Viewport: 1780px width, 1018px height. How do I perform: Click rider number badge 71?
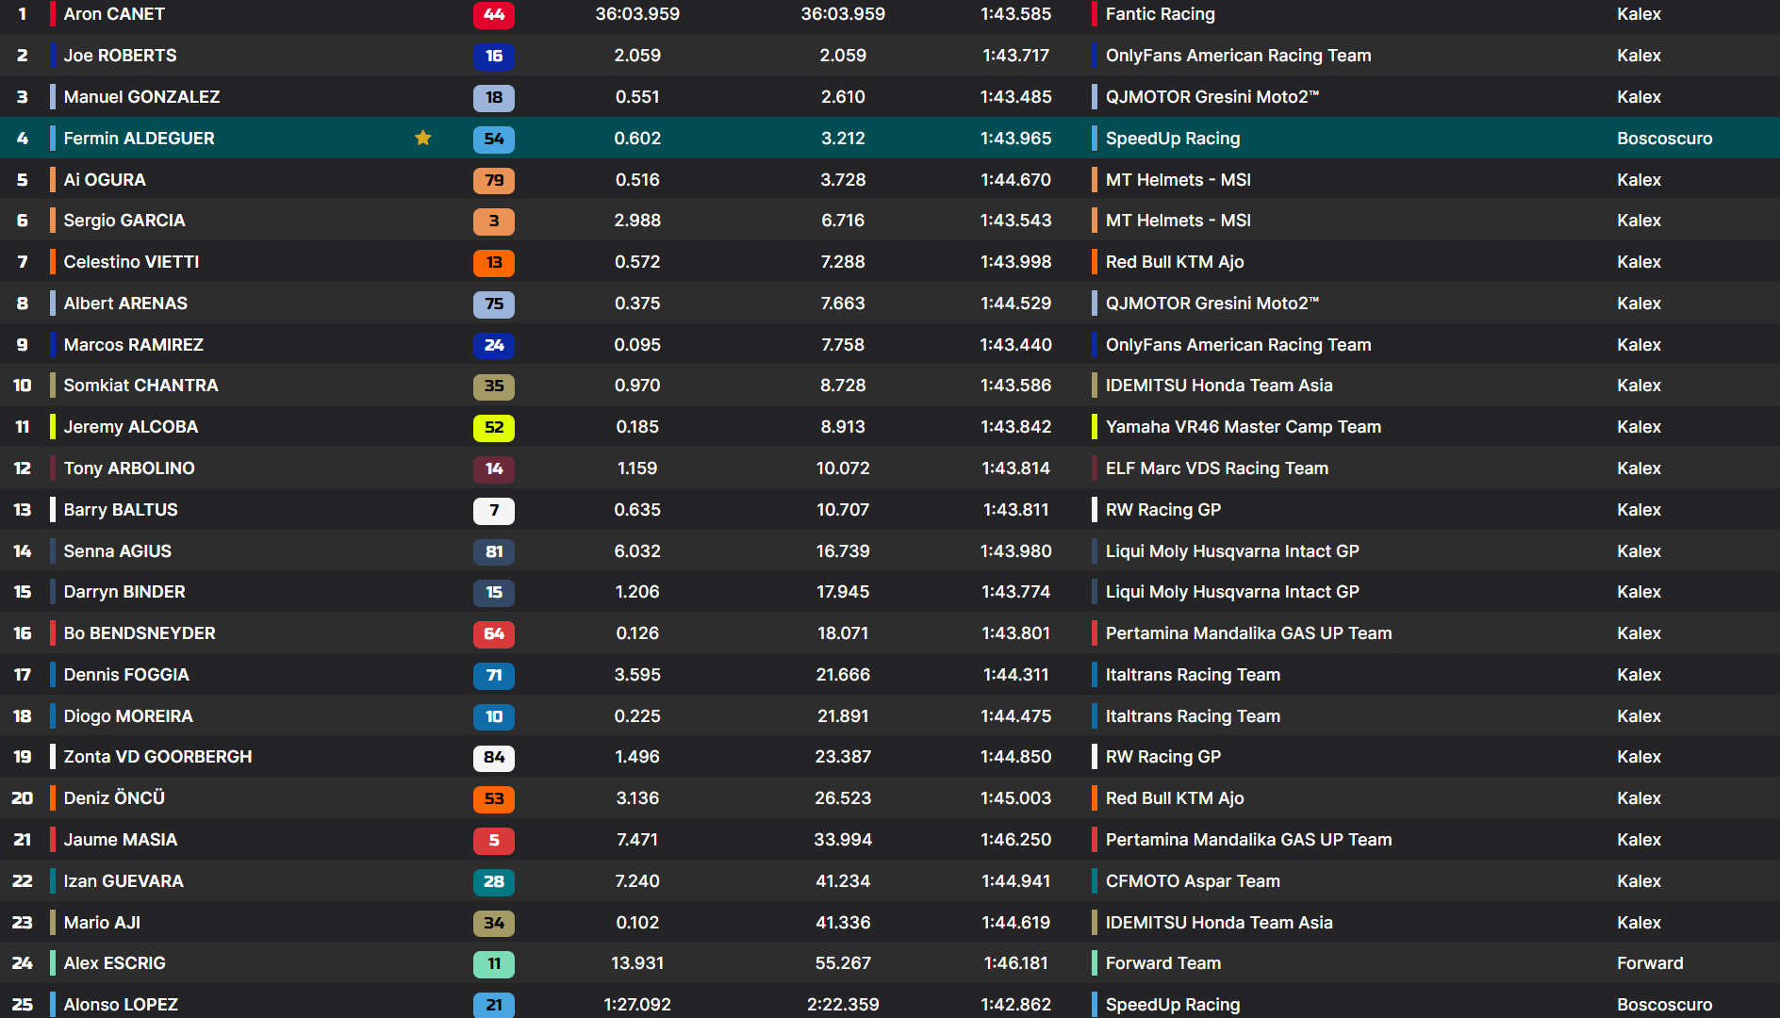[494, 675]
